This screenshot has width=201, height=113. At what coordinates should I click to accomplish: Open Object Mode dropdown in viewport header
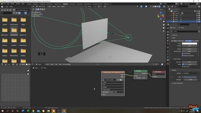[41, 6]
